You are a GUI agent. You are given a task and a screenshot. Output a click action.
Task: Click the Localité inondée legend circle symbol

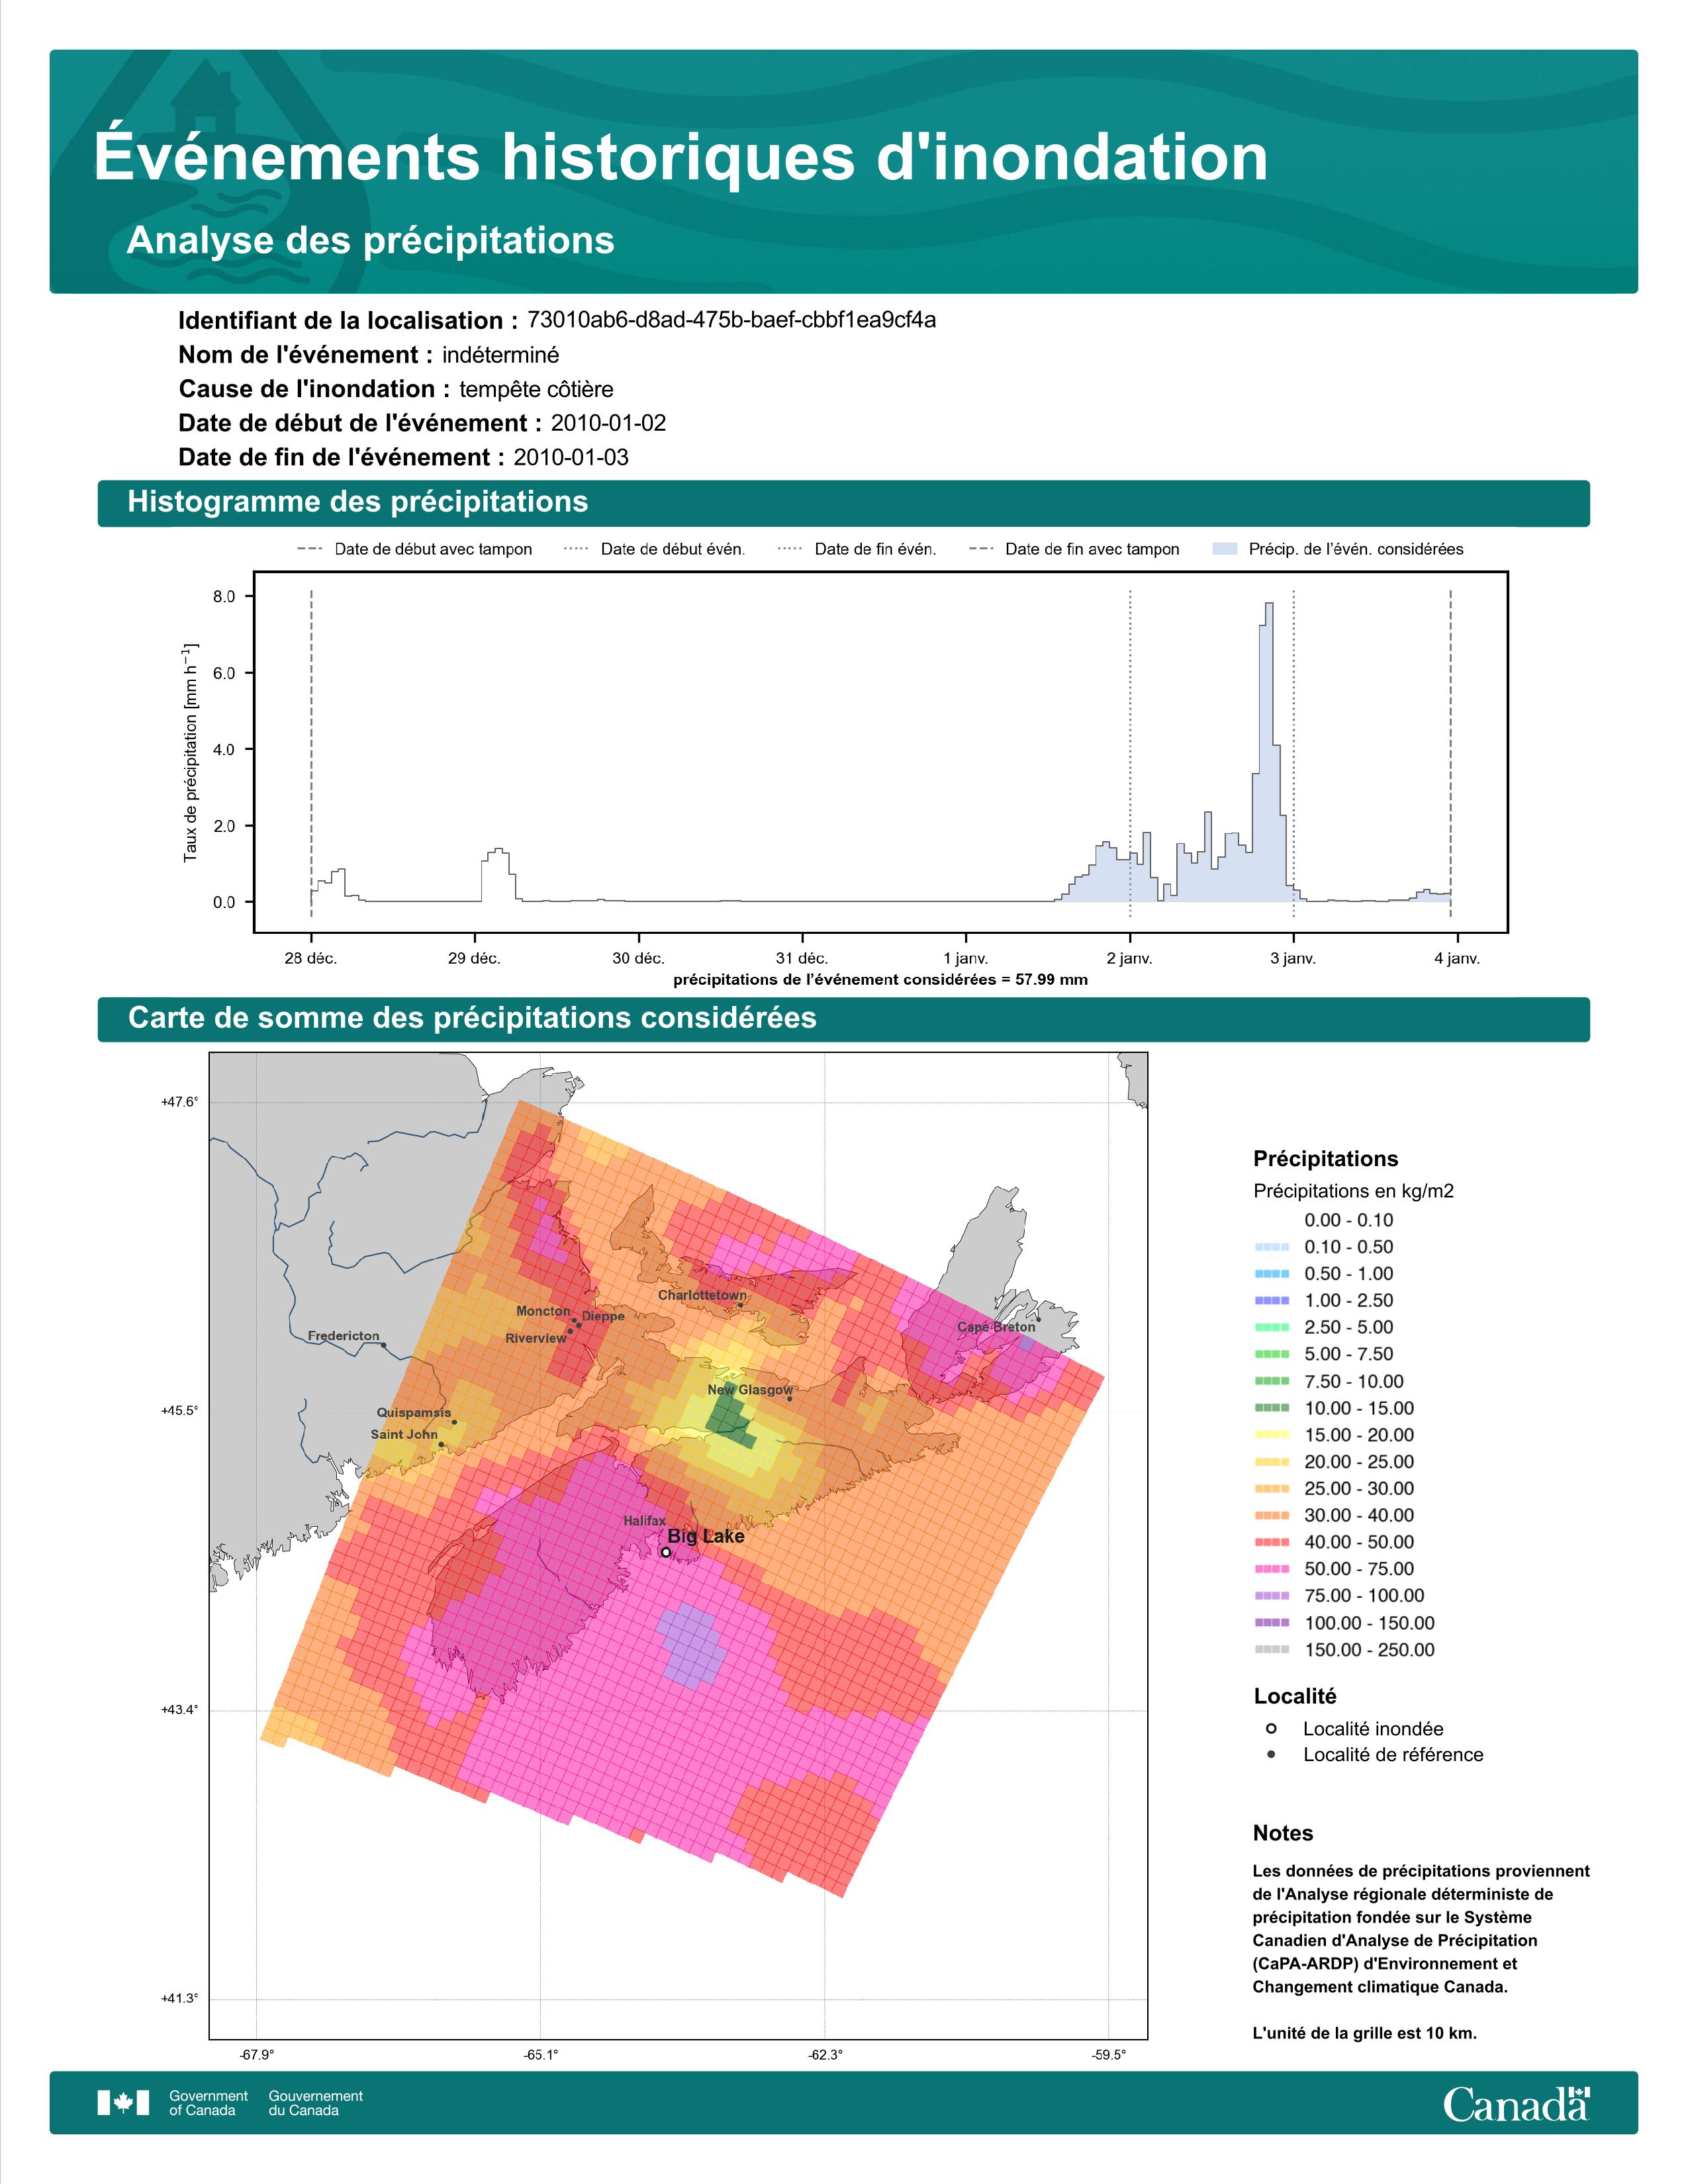point(1271,1728)
